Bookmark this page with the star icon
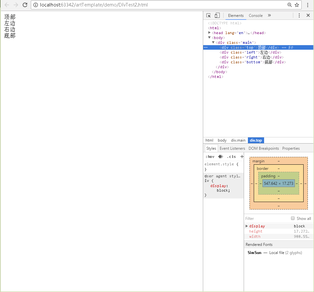 click(297, 5)
